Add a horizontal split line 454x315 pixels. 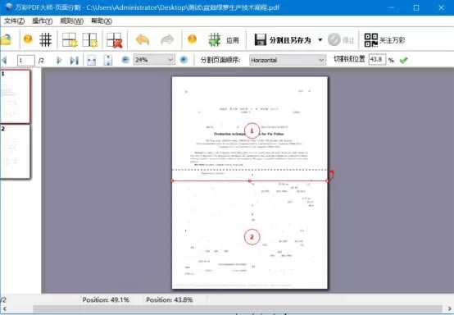point(70,39)
